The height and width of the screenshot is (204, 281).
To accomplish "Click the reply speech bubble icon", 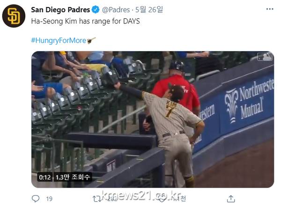I will (36, 199).
